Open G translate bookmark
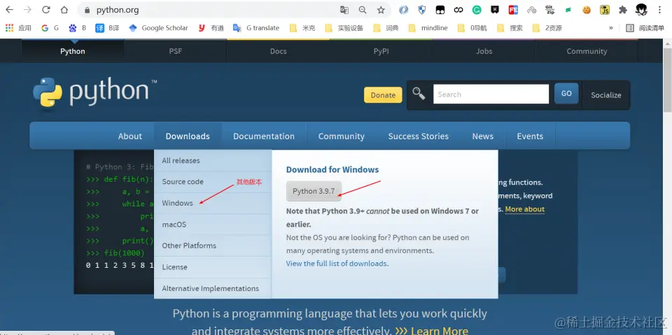 256,28
